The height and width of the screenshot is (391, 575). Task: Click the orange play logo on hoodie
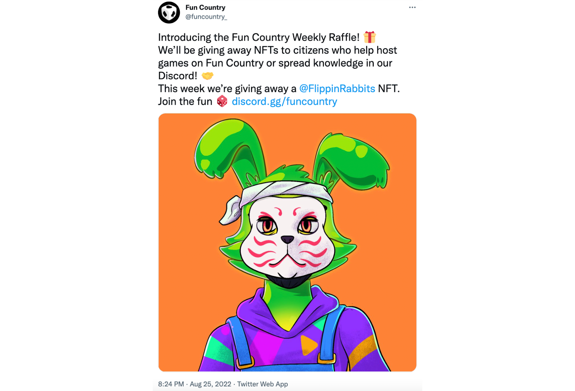coord(309,345)
